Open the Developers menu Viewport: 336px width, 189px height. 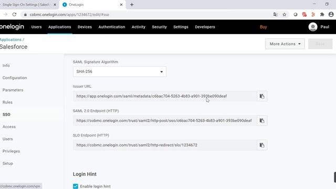(x=205, y=27)
